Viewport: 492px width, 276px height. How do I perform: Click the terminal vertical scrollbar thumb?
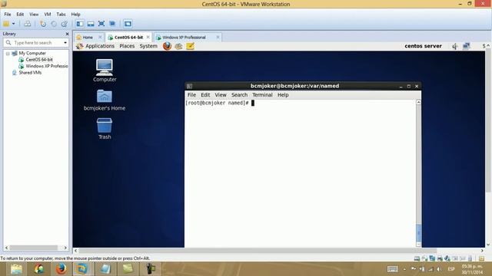[x=418, y=233]
